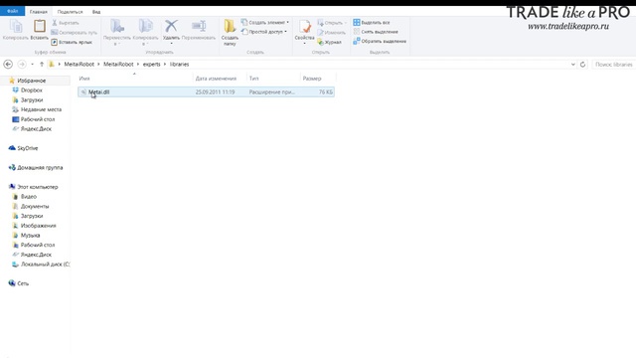Open Рабочий стол under Избранное

[x=38, y=119]
